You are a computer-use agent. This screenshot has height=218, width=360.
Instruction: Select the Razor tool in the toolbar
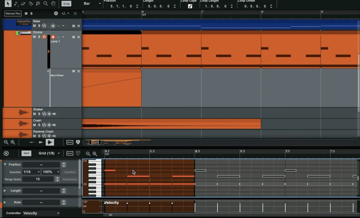click(30, 3)
